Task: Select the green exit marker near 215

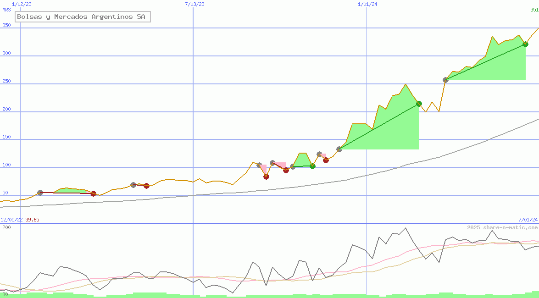Action: 419,104
